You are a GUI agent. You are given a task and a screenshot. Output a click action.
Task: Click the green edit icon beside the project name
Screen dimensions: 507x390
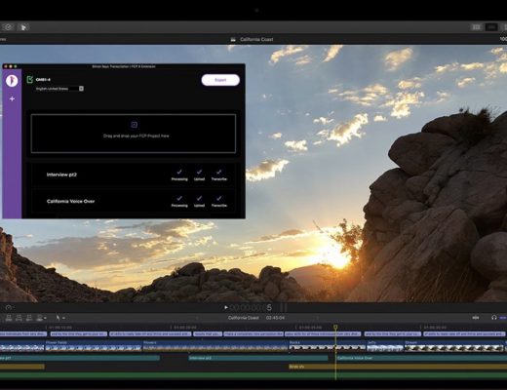[x=30, y=79]
